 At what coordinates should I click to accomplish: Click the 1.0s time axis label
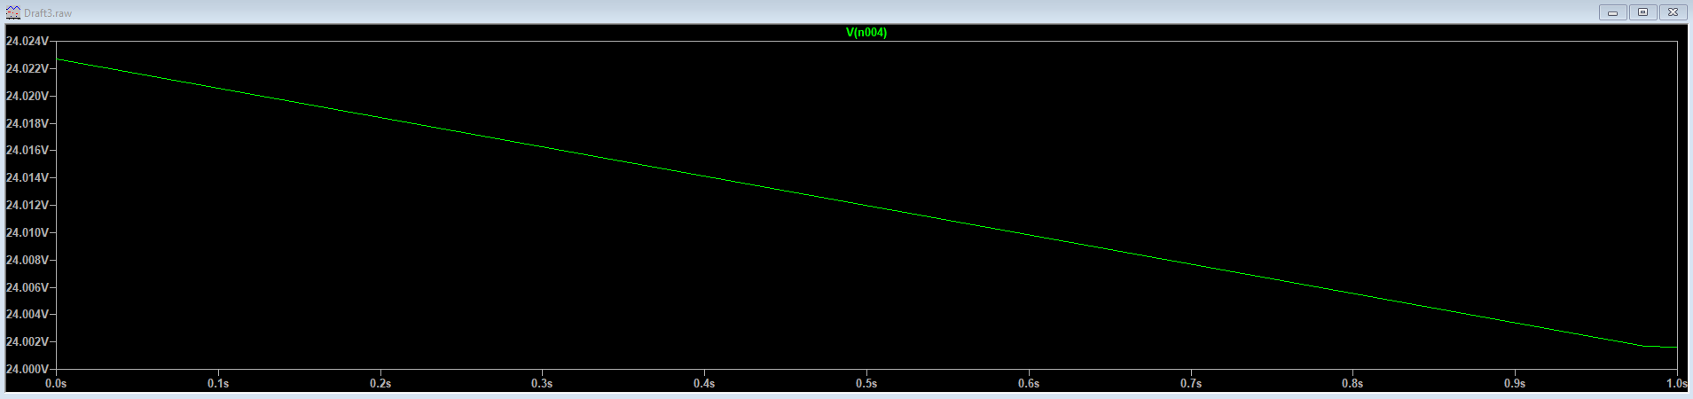1676,383
